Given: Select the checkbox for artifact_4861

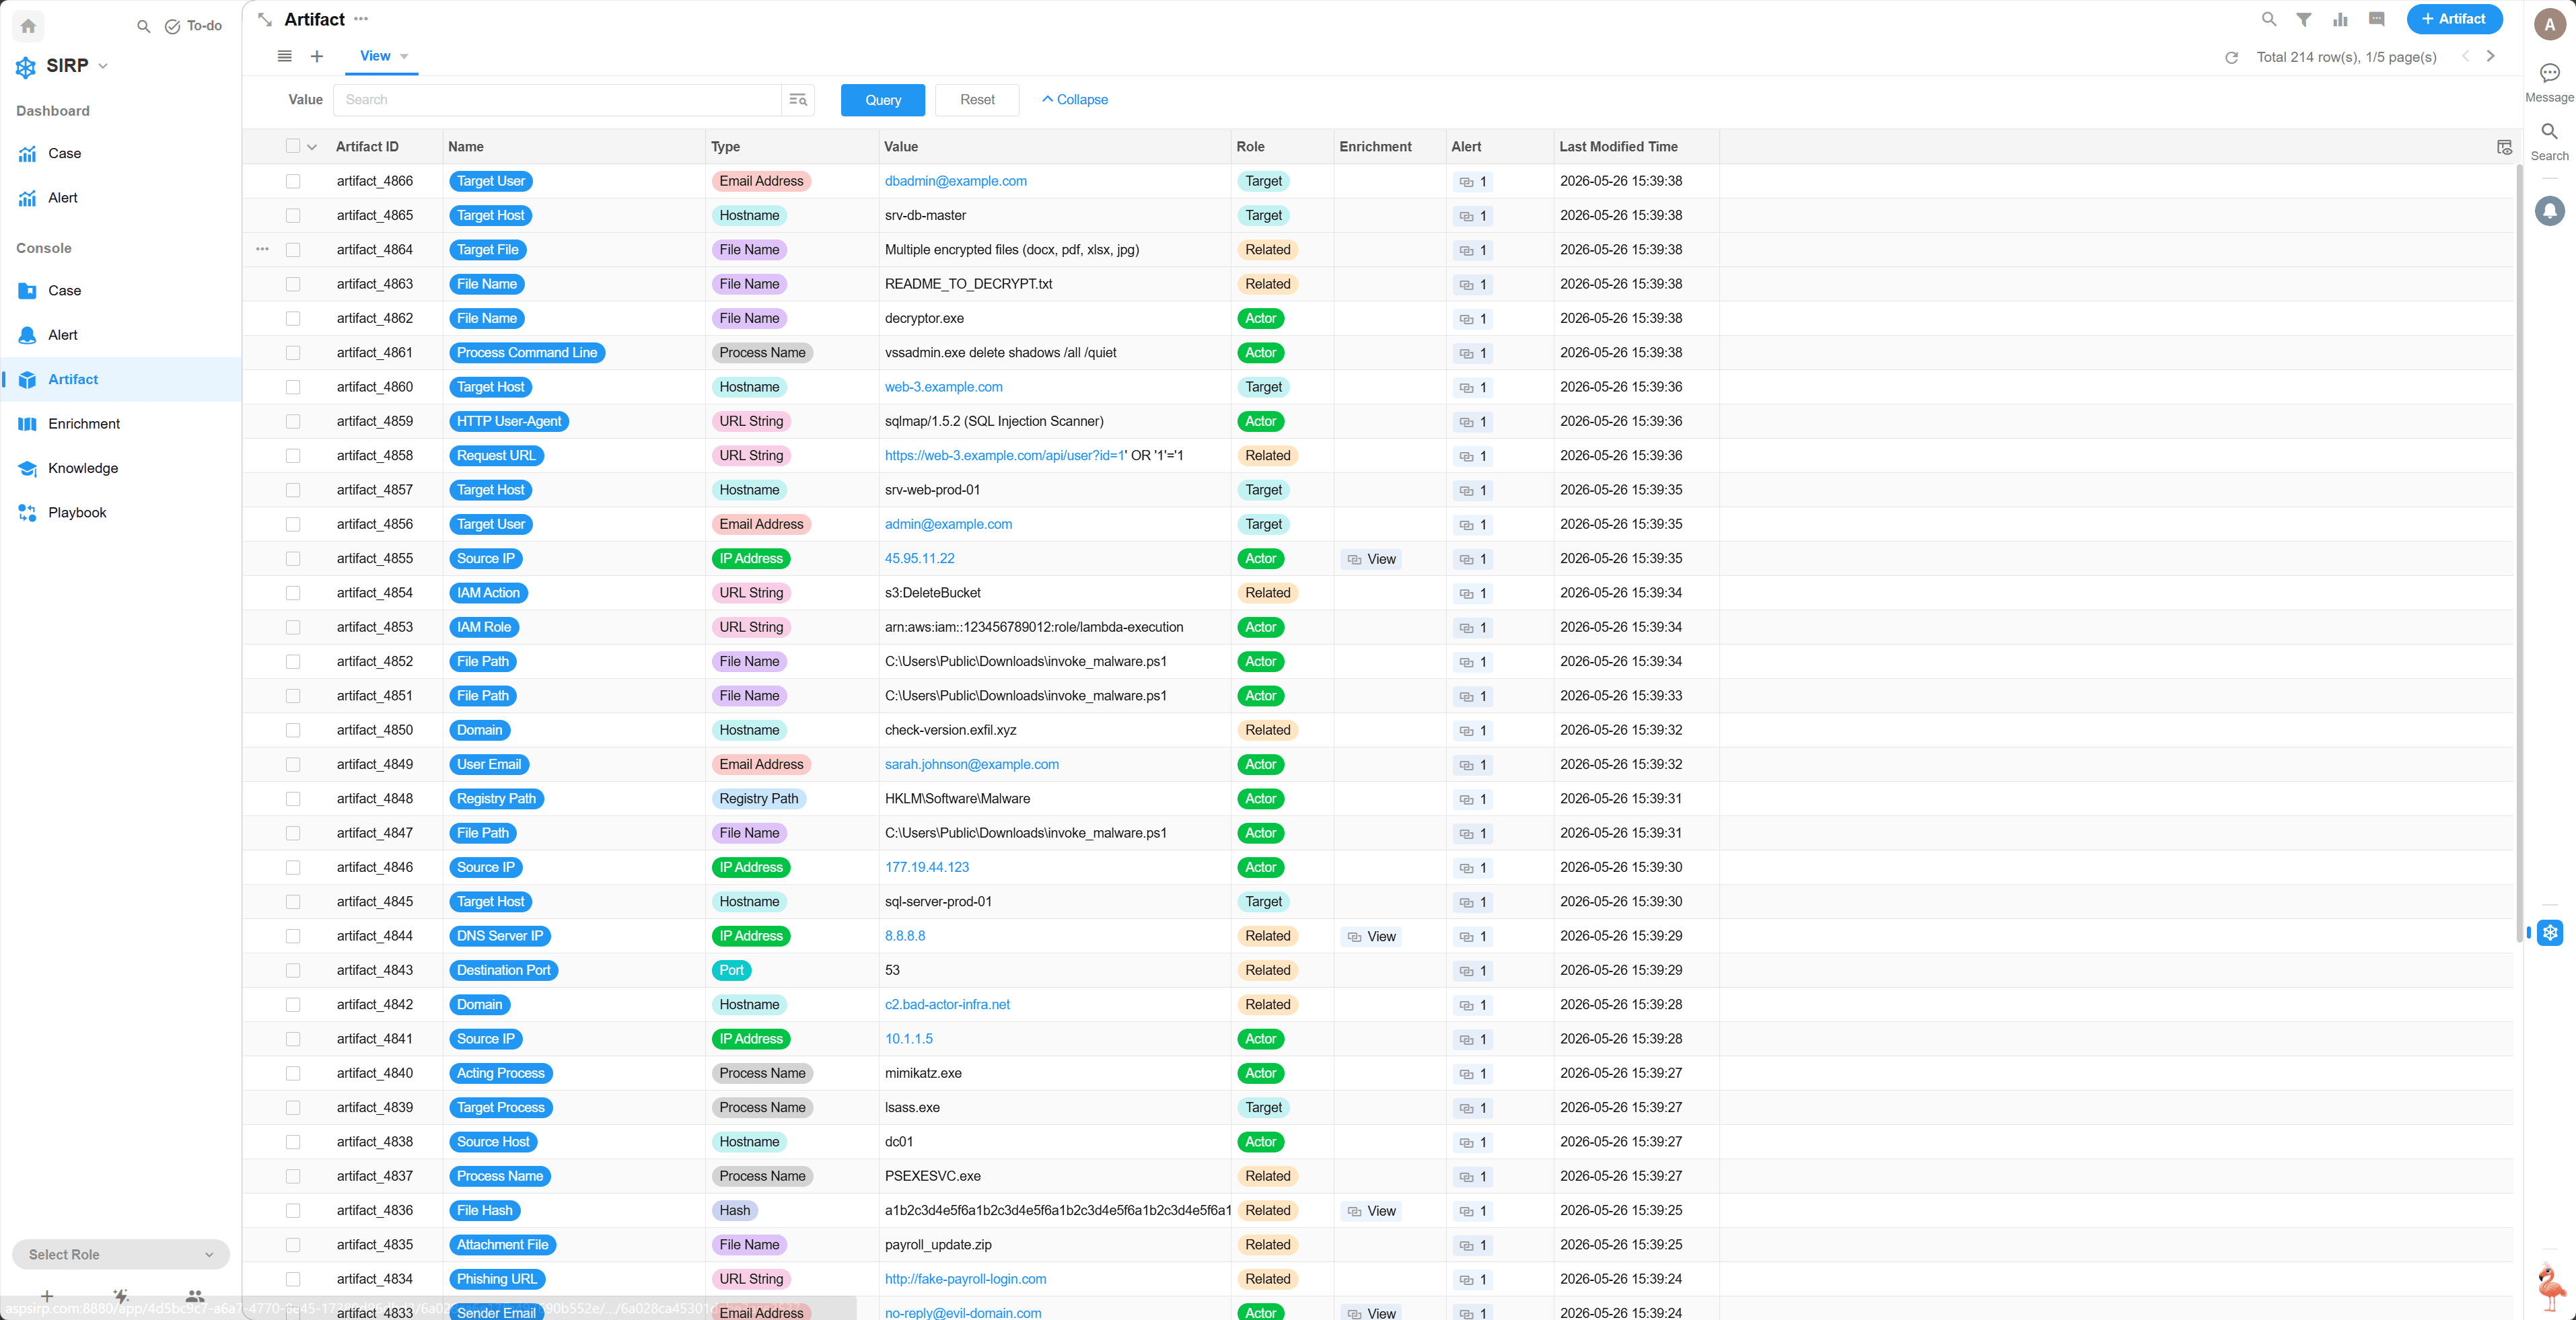Looking at the screenshot, I should (293, 352).
